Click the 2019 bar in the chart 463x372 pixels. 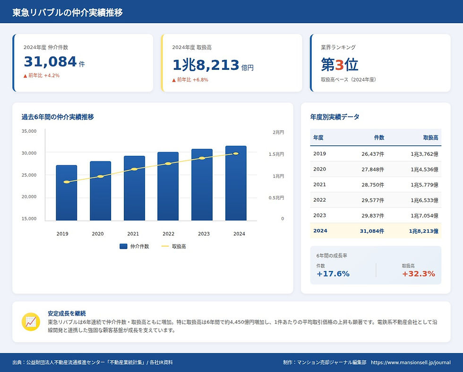pyautogui.click(x=67, y=193)
